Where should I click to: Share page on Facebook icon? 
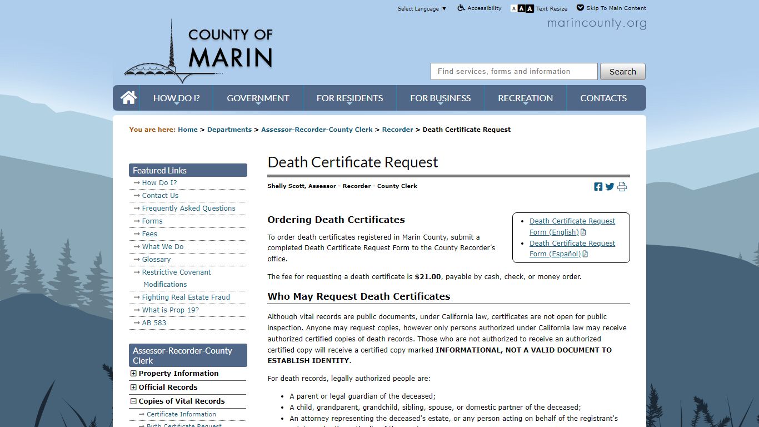(x=598, y=187)
